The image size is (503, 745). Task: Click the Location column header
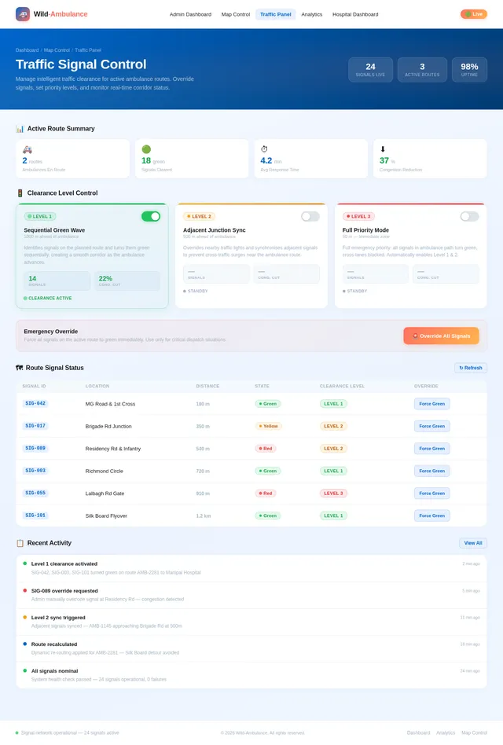[97, 387]
